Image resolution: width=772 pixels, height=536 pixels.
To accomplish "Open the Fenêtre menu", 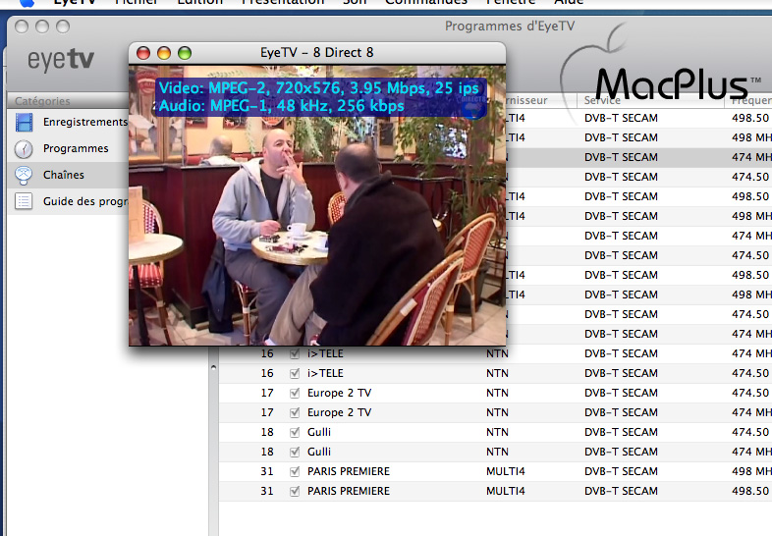I will coord(511,2).
